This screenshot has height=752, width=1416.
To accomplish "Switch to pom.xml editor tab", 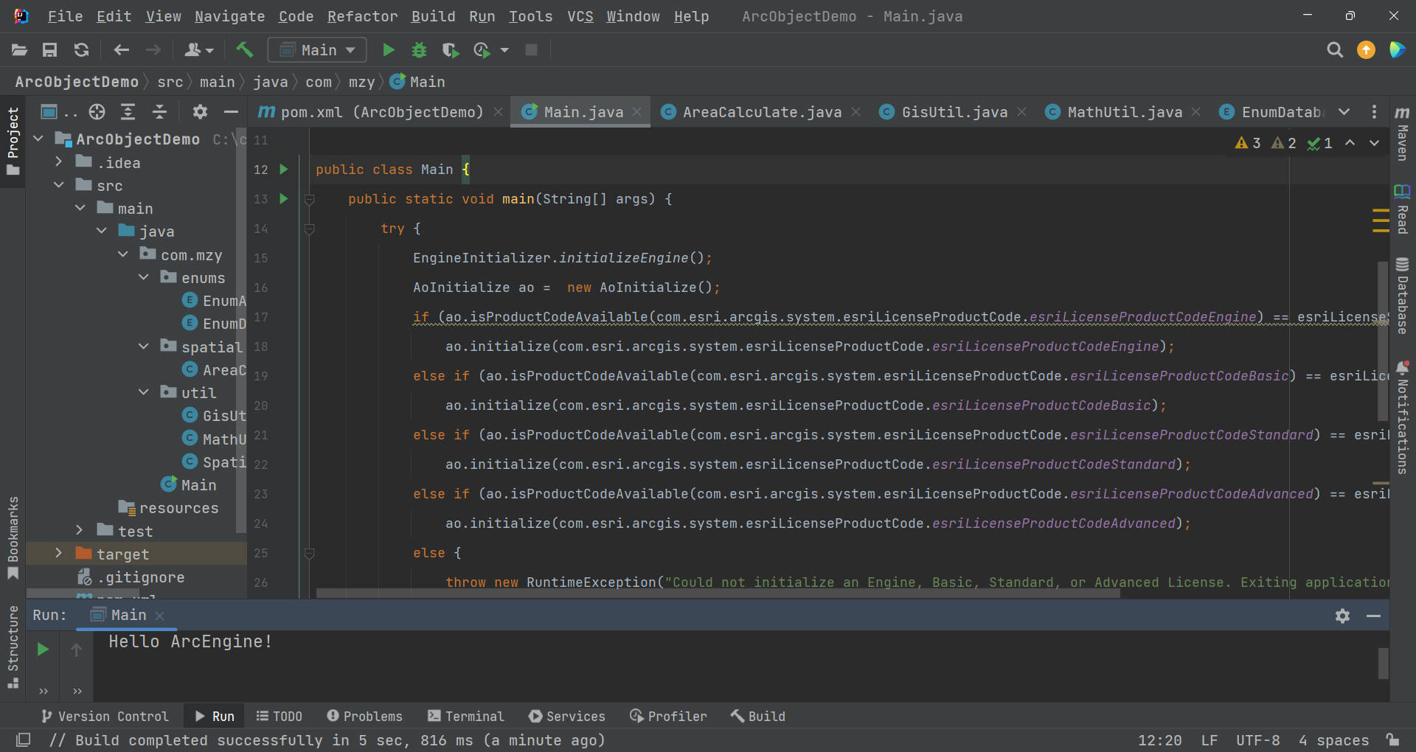I will click(379, 112).
